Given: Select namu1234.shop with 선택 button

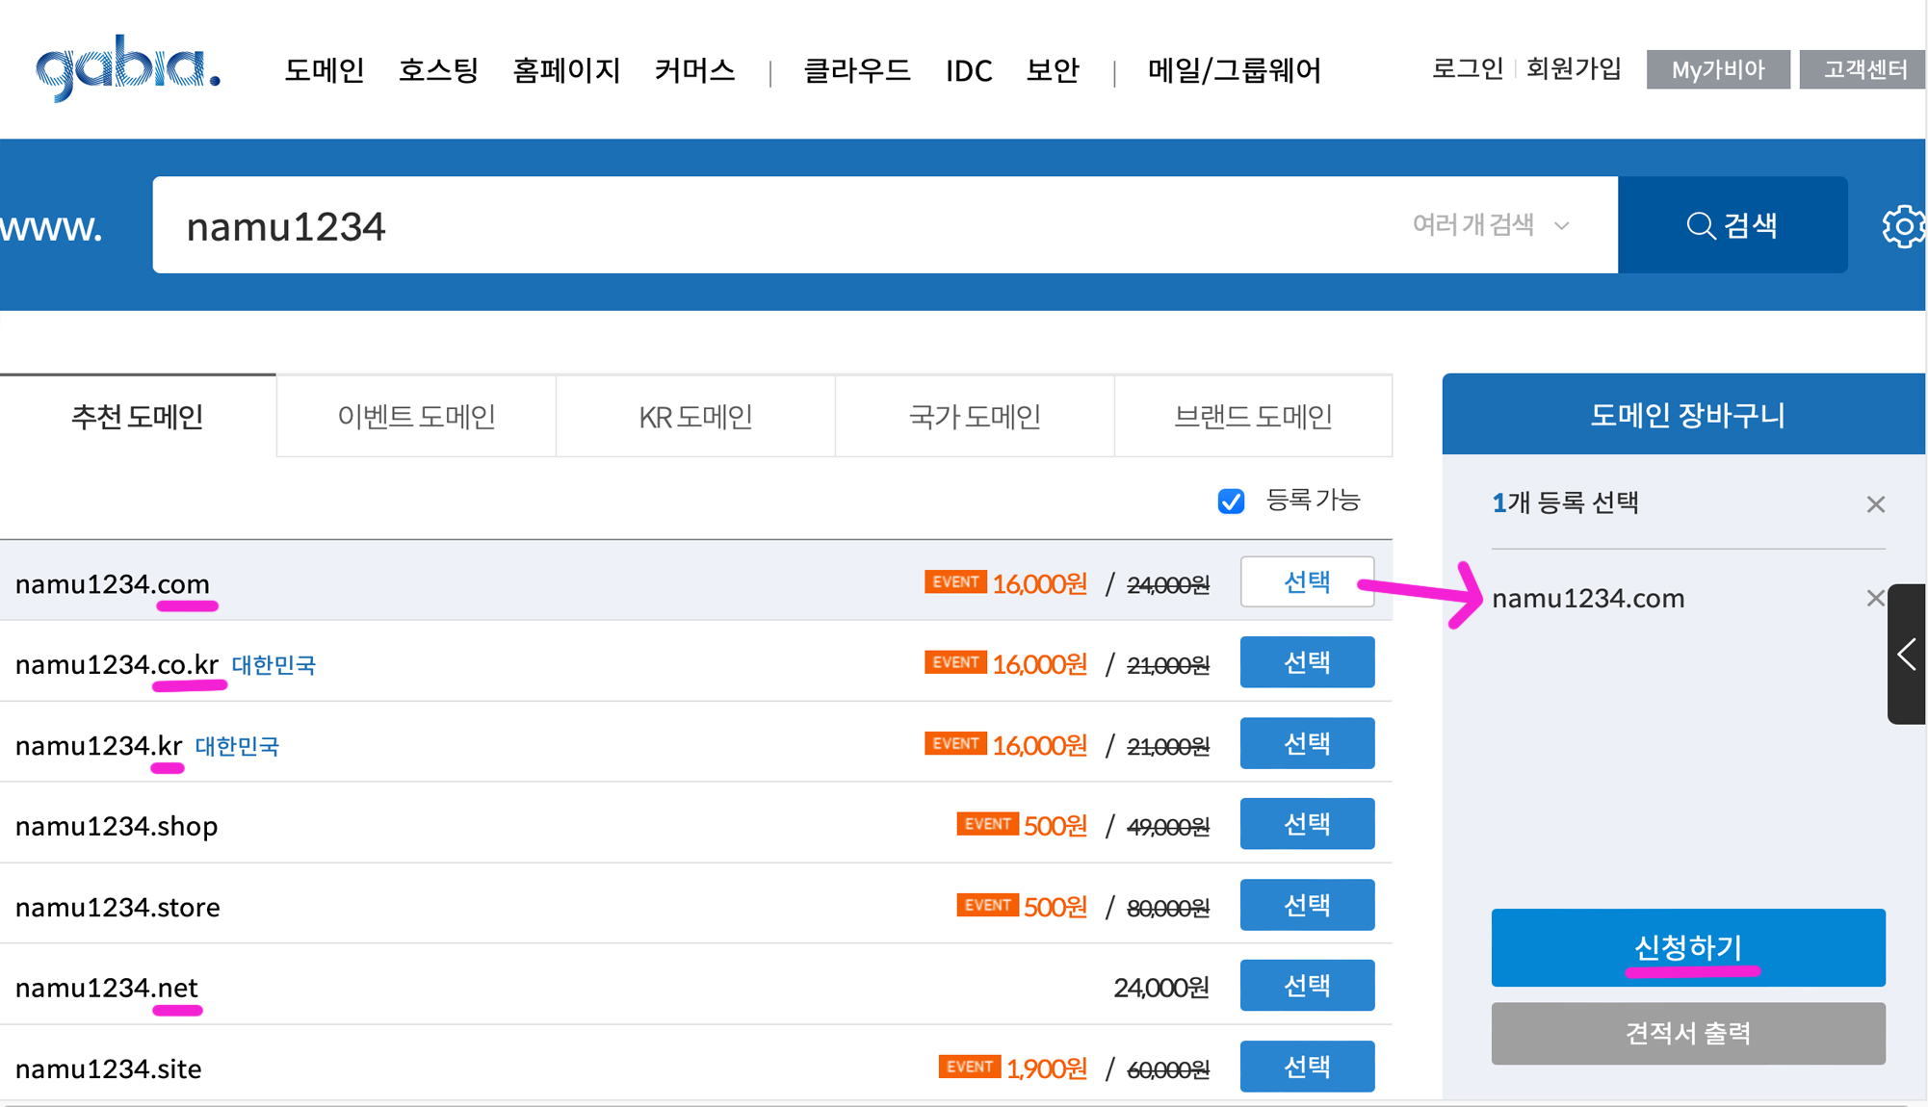Looking at the screenshot, I should (1306, 824).
